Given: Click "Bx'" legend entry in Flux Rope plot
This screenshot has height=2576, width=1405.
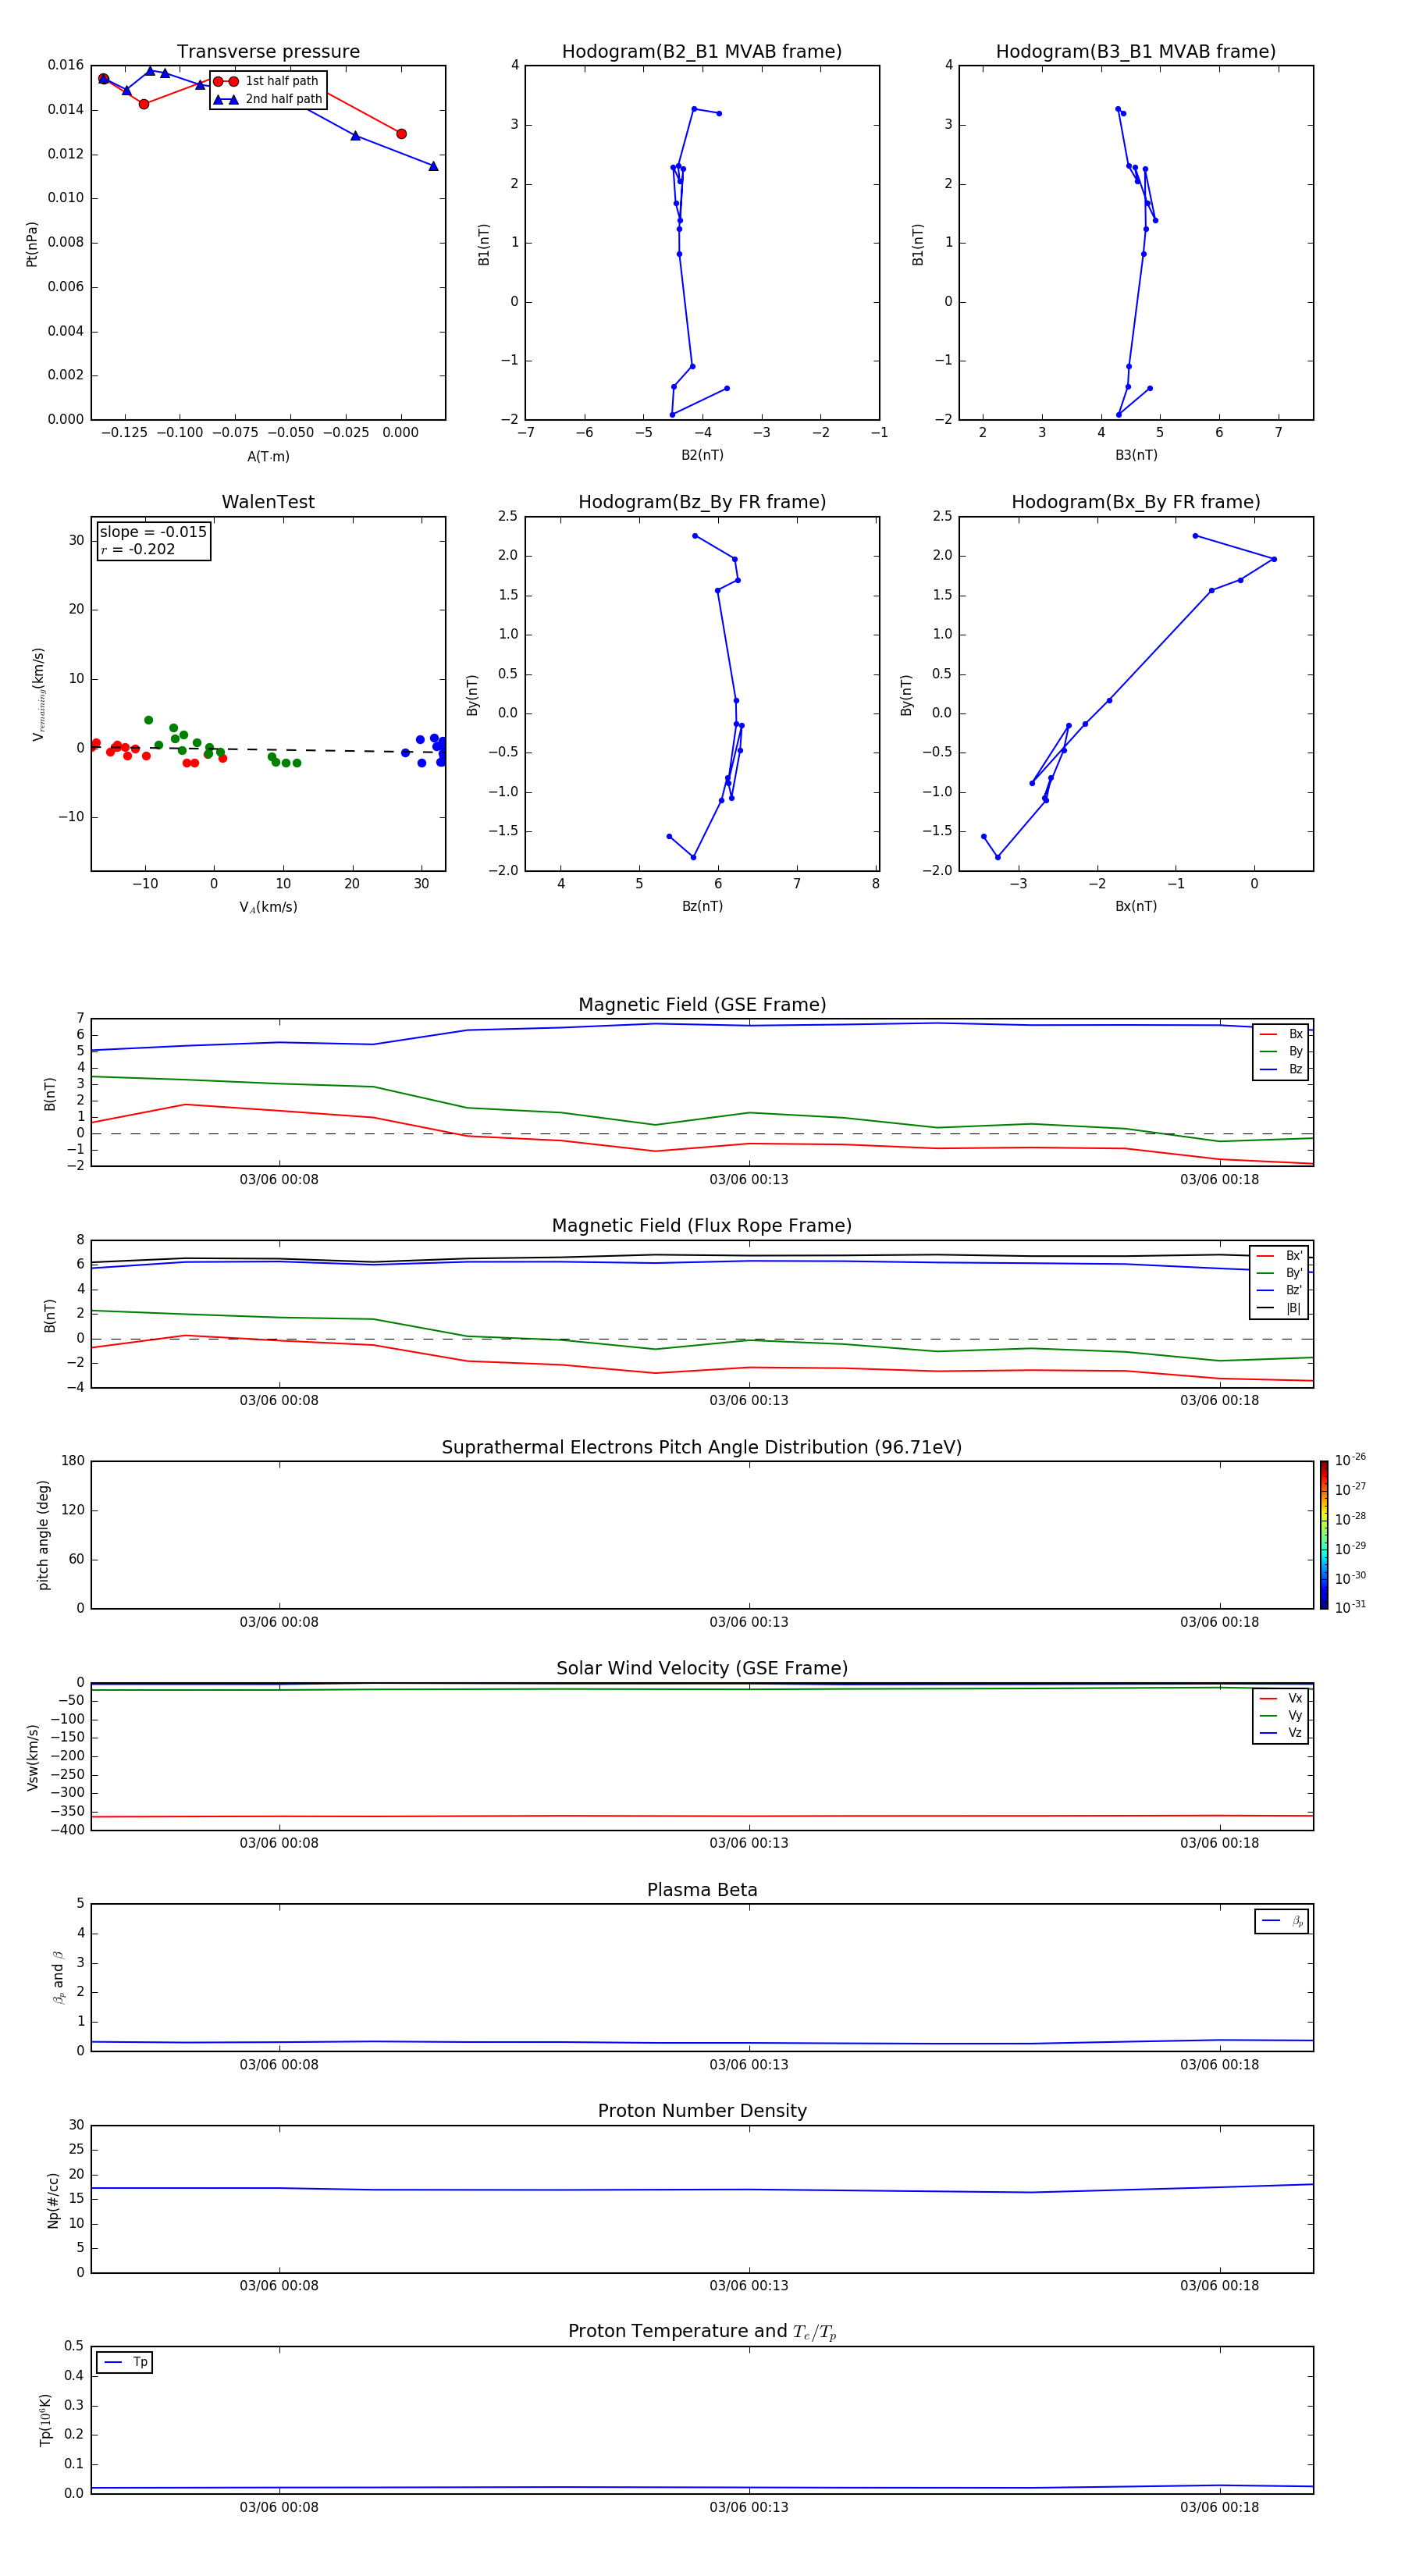Looking at the screenshot, I should [x=1280, y=1256].
